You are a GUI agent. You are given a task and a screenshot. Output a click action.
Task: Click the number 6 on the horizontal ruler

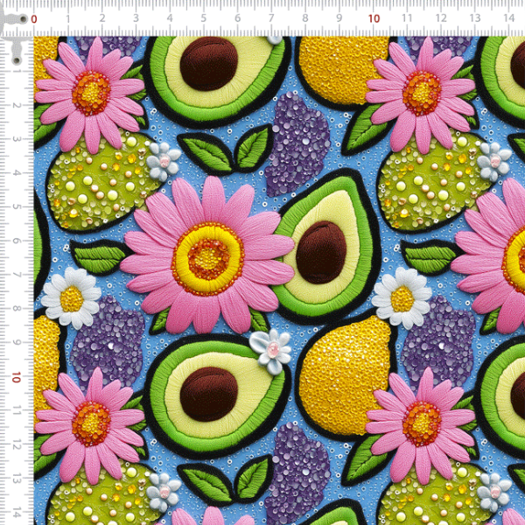pyautogui.click(x=237, y=18)
